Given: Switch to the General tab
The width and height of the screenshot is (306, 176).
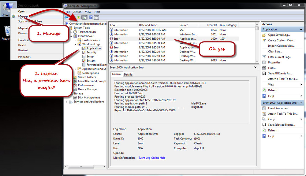Looking at the screenshot, I should pyautogui.click(x=117, y=74).
